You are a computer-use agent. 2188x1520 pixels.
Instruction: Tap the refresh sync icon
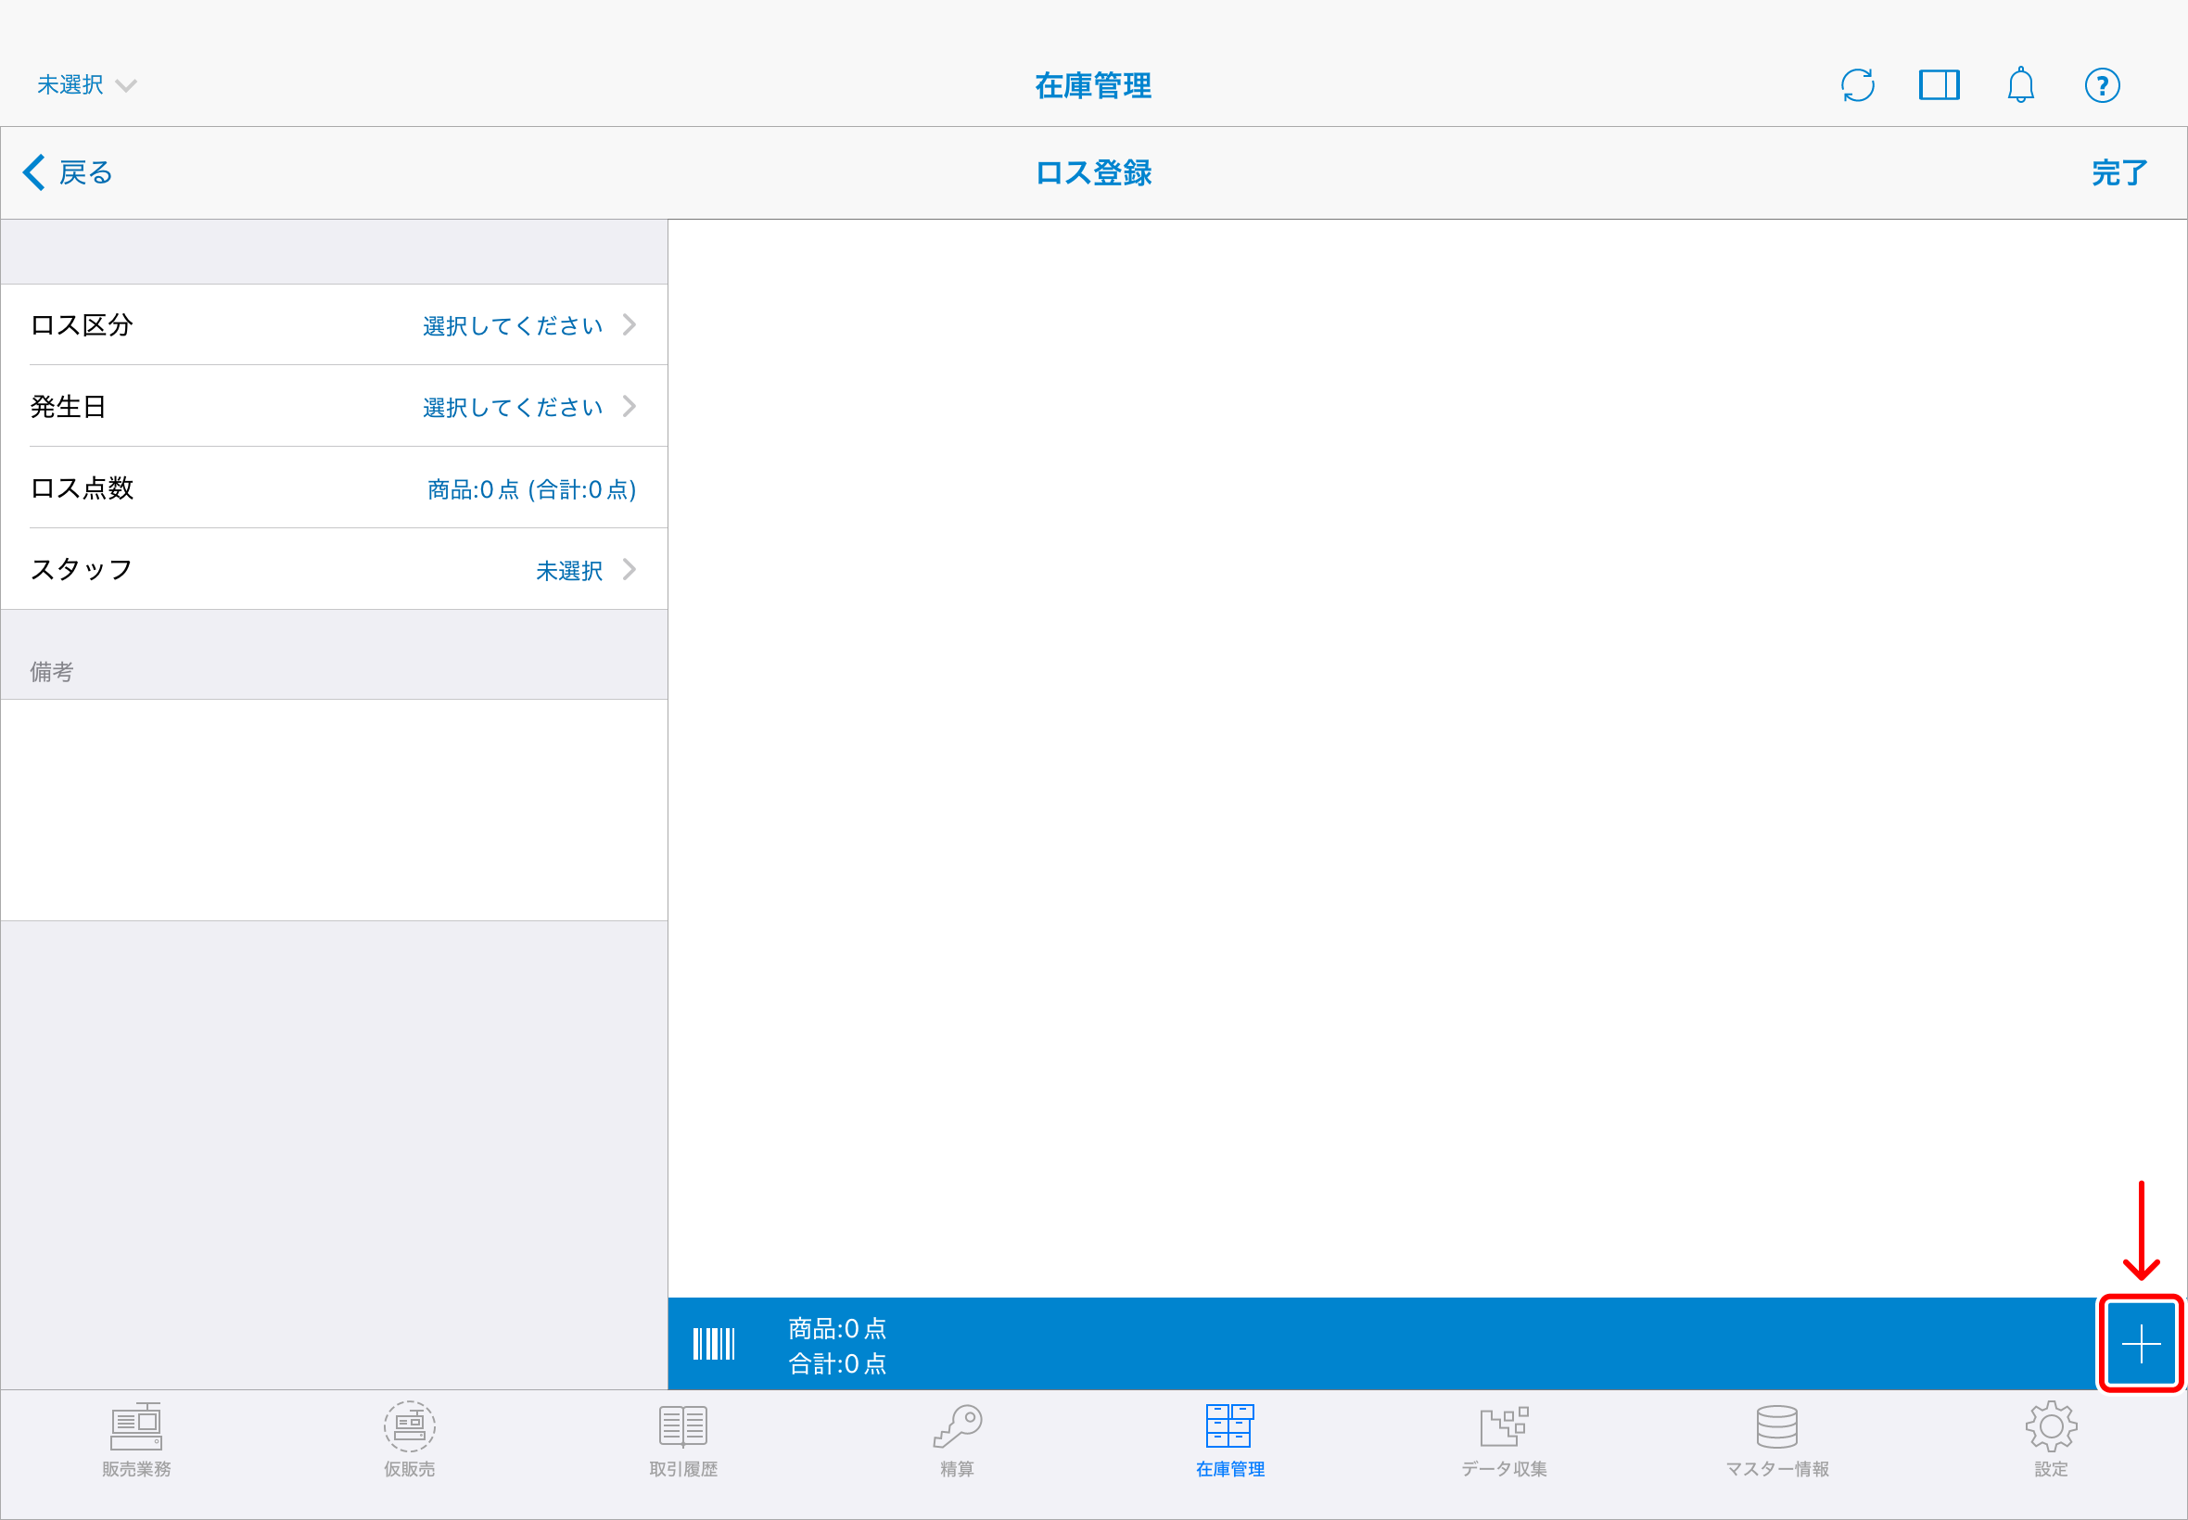pyautogui.click(x=1856, y=85)
